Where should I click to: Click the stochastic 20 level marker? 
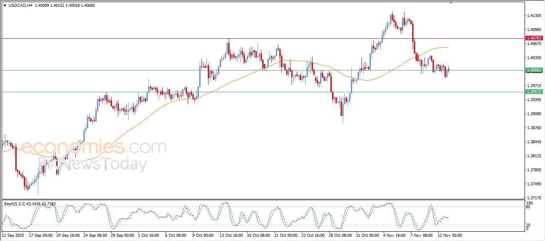click(529, 225)
